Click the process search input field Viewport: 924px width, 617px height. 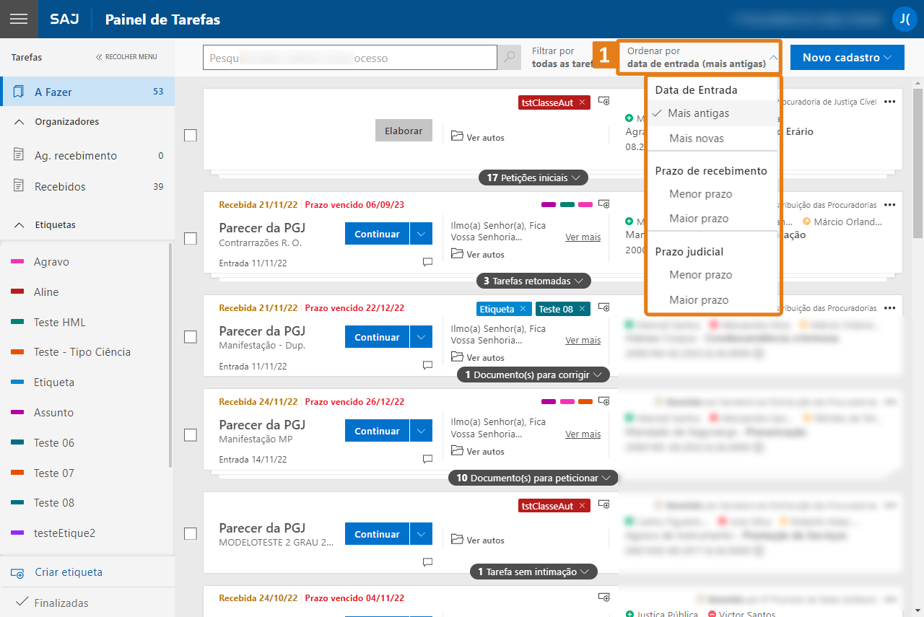(349, 58)
